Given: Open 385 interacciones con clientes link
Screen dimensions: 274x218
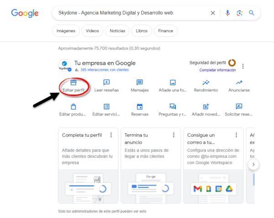Looking at the screenshot, I should tap(105, 70).
